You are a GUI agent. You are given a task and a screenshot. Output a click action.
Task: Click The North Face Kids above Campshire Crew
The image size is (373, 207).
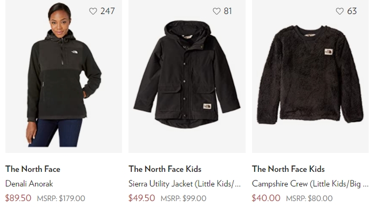(288, 169)
